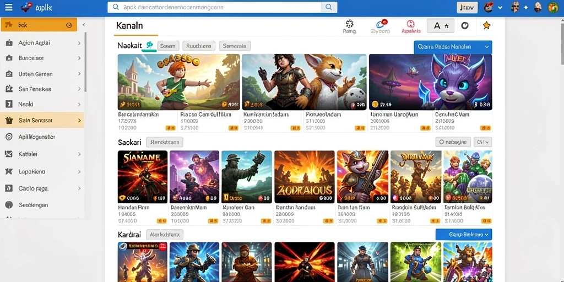Click the blue sparkle icon in top bar
Image resolution: width=564 pixels, height=282 pixels.
click(526, 8)
